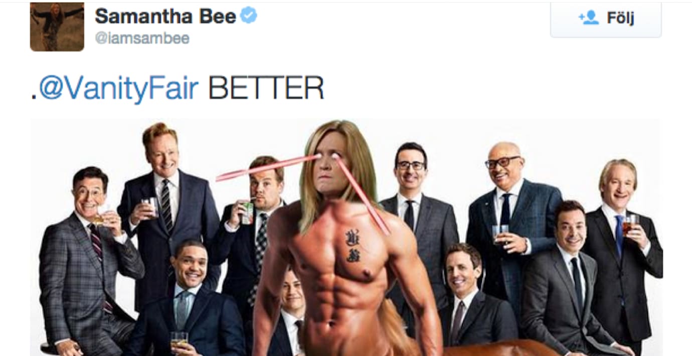Image resolution: width=692 pixels, height=356 pixels.
Task: Click the long red laser beam pointing left
Action: point(267,168)
